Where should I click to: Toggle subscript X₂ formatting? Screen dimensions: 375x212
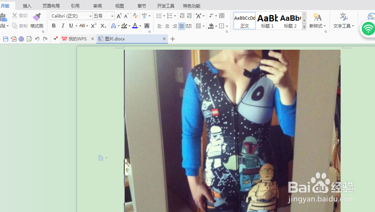point(103,26)
